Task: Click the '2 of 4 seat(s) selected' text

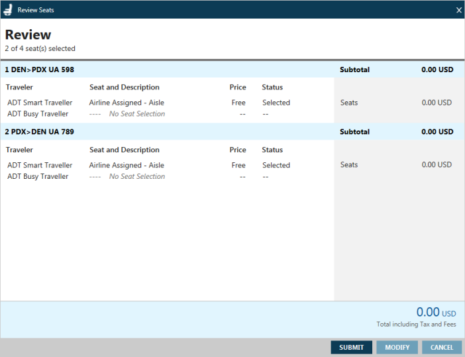Action: 40,48
